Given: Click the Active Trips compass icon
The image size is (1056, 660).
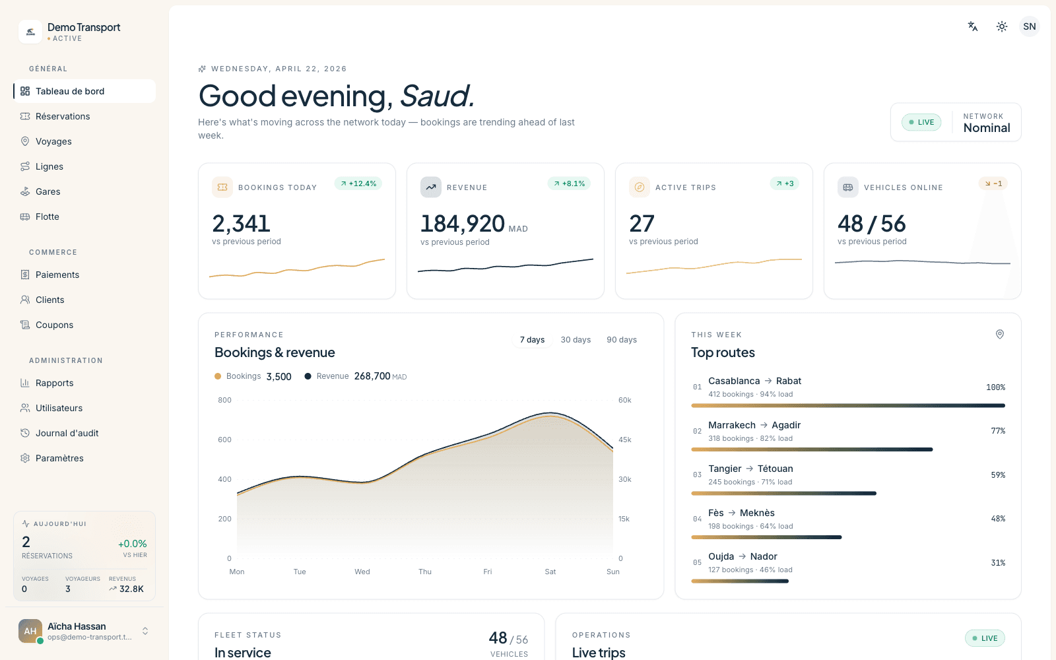Looking at the screenshot, I should (x=640, y=187).
